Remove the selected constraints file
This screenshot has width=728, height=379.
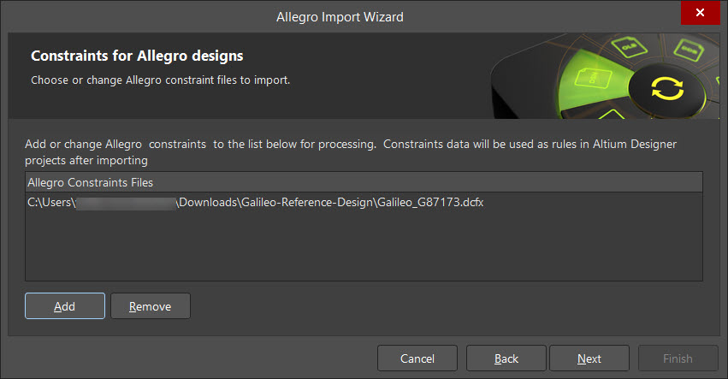pos(151,306)
